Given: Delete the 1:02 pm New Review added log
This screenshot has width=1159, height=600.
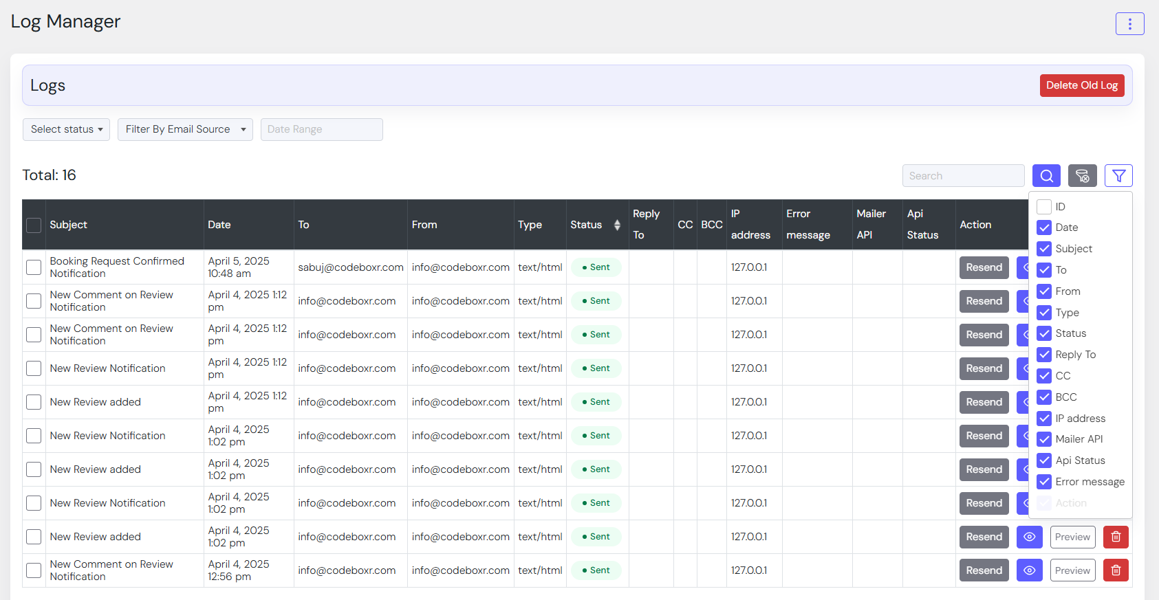Looking at the screenshot, I should point(1116,537).
